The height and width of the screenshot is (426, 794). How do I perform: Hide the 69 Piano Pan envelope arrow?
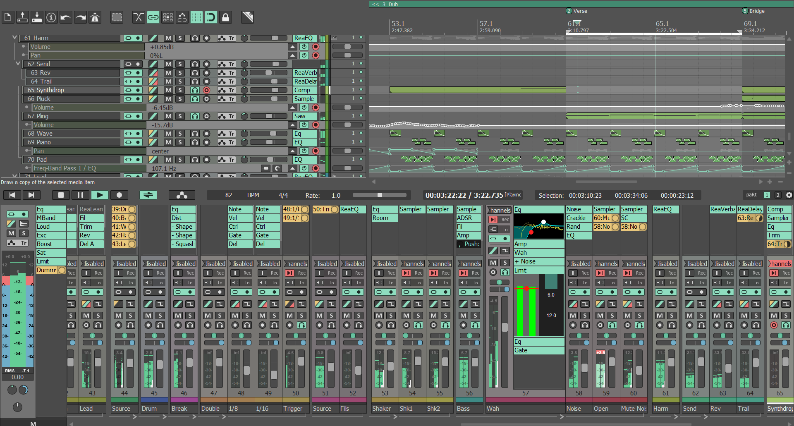pyautogui.click(x=293, y=151)
